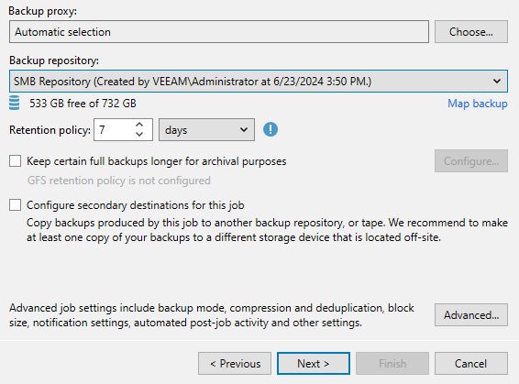Click the Retention policy label
This screenshot has width=519, height=384.
pos(50,130)
